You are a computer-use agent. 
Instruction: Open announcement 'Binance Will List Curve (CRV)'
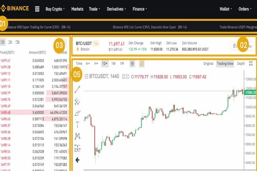(x=150, y=27)
